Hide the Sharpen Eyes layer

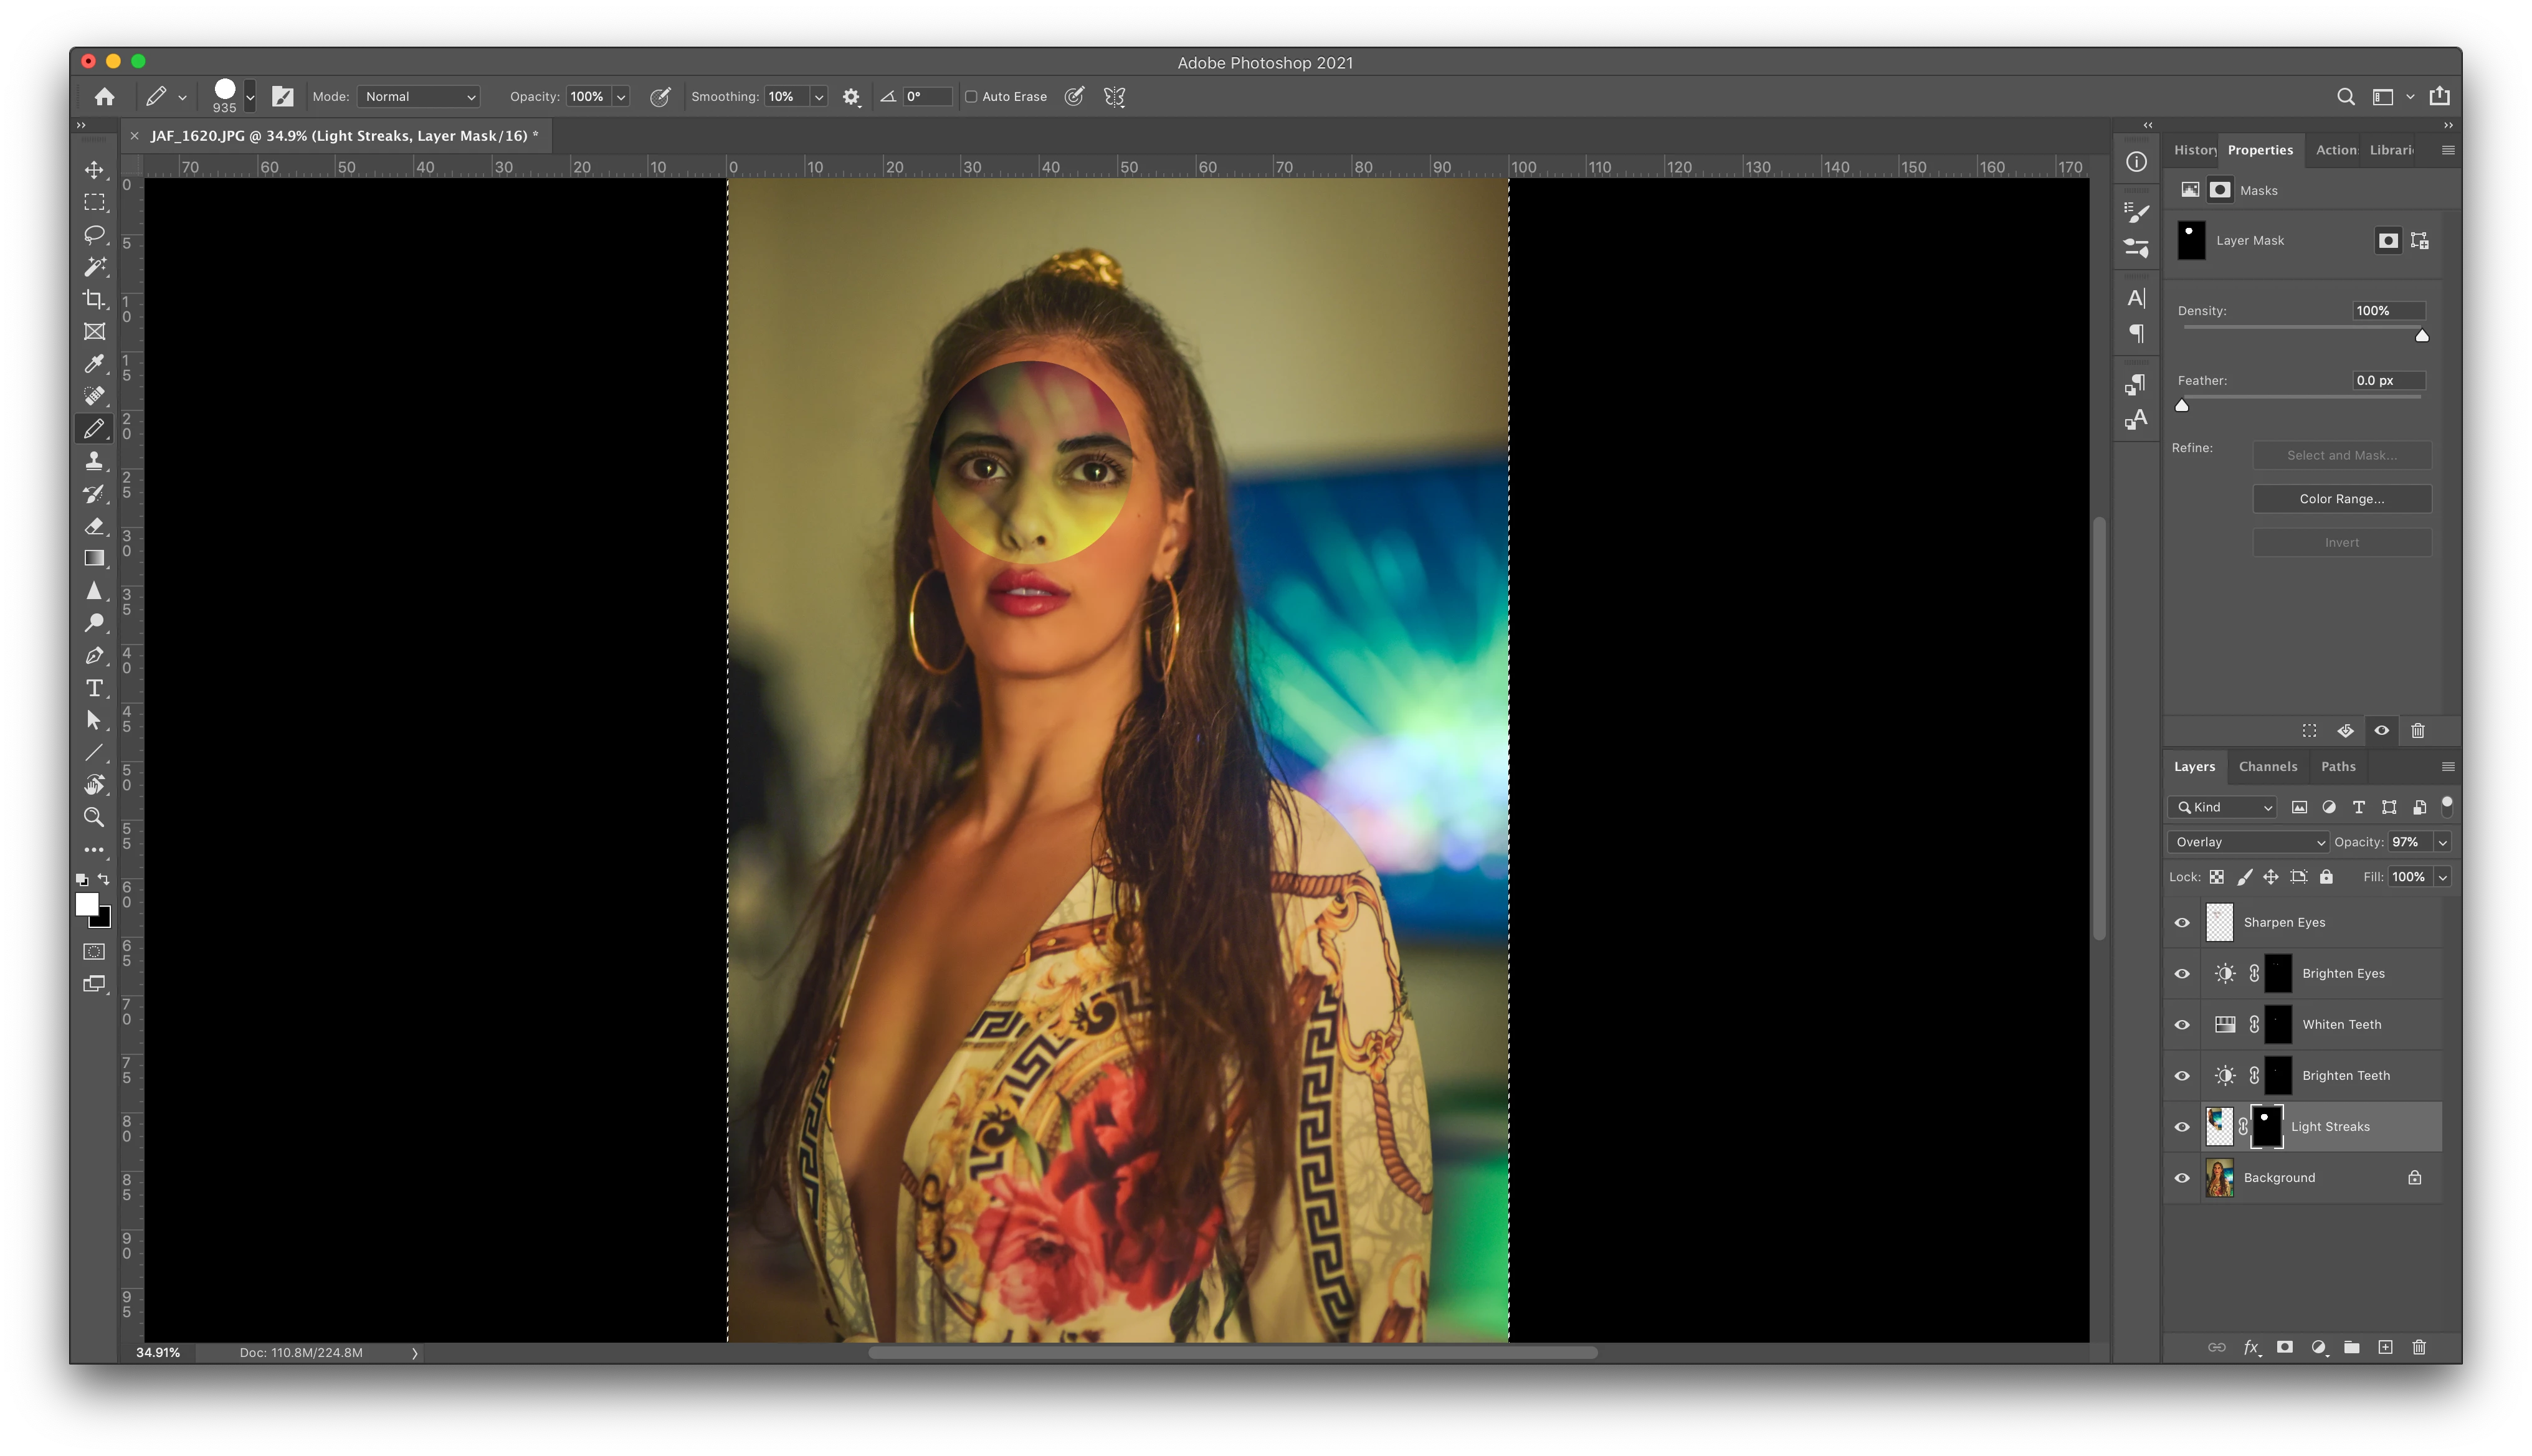click(x=2182, y=923)
